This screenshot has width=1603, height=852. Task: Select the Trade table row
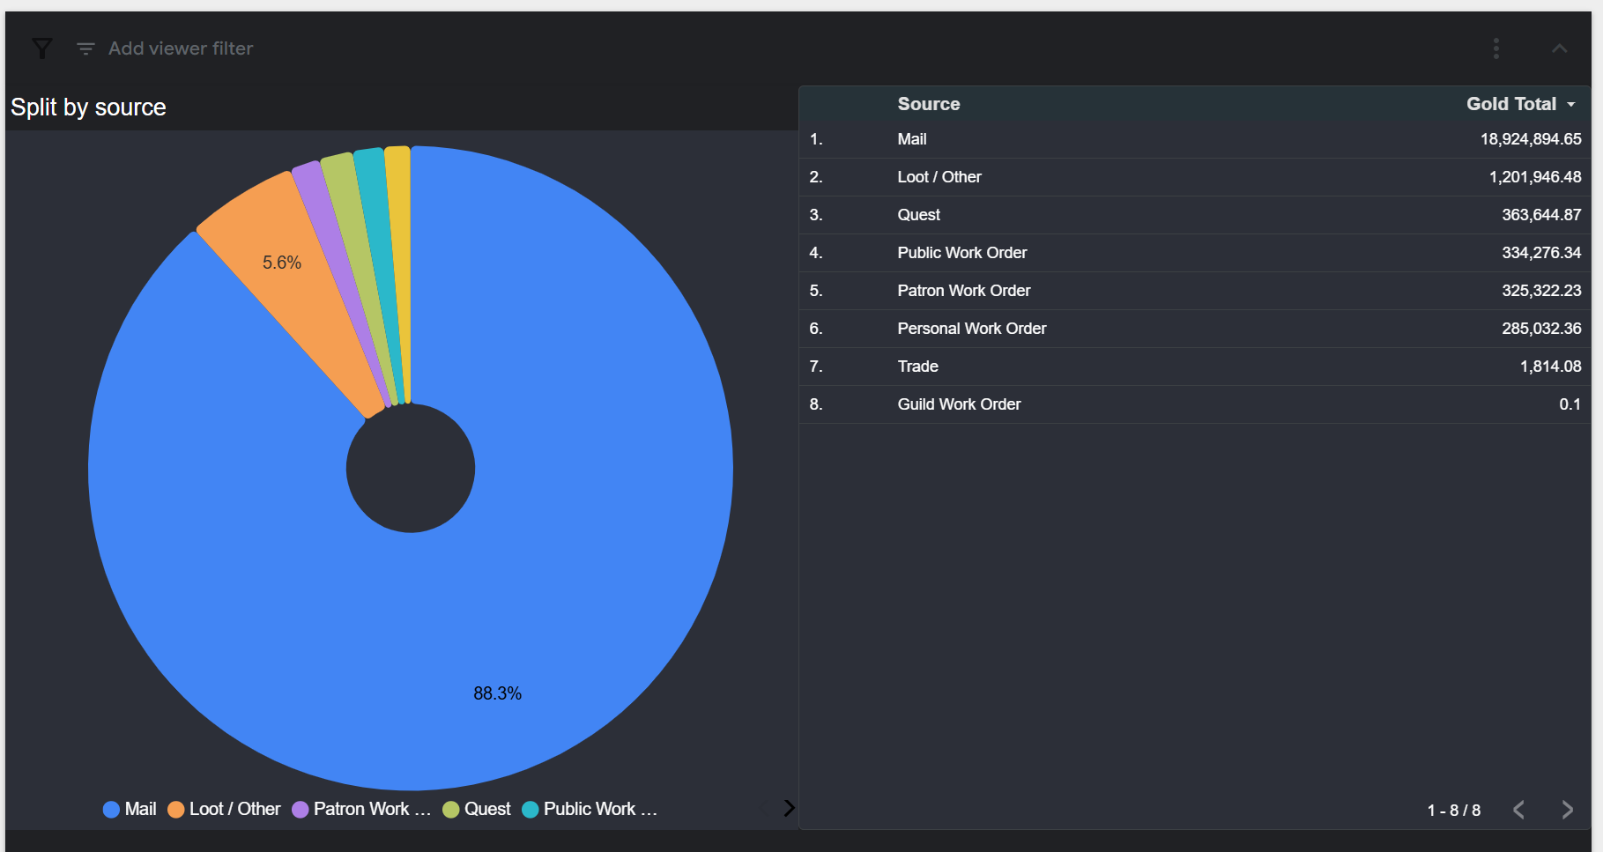(1194, 367)
